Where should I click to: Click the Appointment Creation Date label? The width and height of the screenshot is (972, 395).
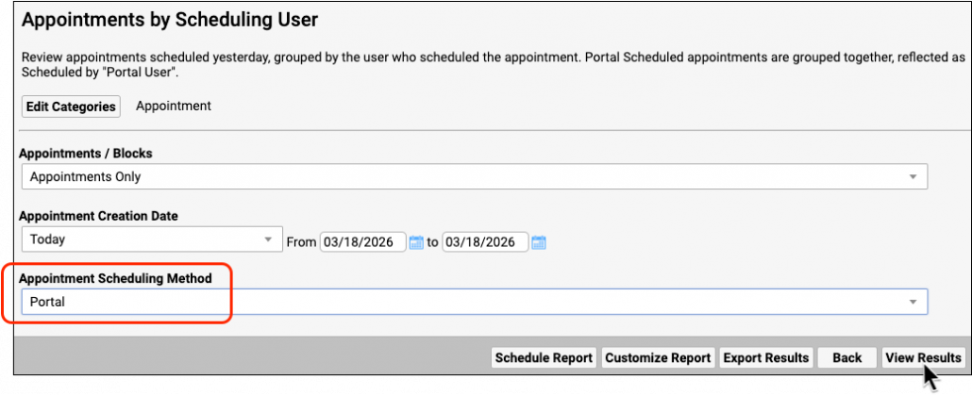98,216
